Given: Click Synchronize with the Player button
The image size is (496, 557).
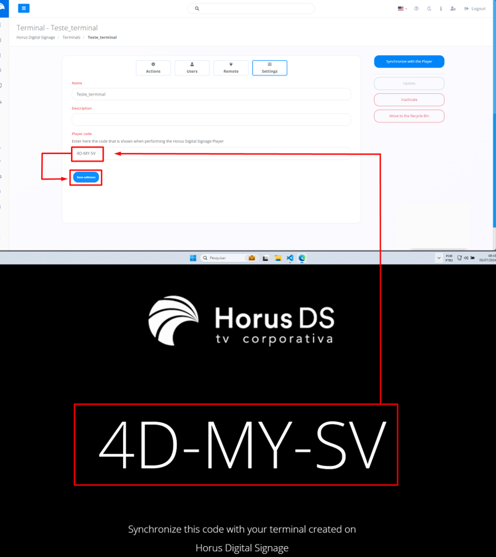Looking at the screenshot, I should click(409, 61).
